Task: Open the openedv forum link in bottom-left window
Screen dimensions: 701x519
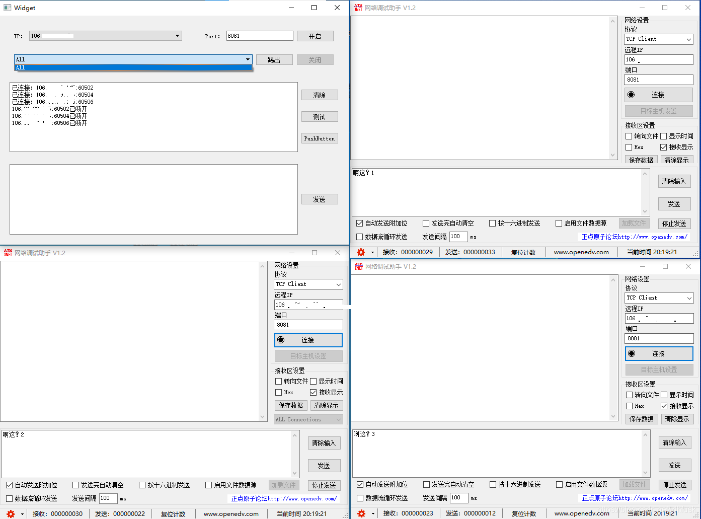Action: coord(284,498)
